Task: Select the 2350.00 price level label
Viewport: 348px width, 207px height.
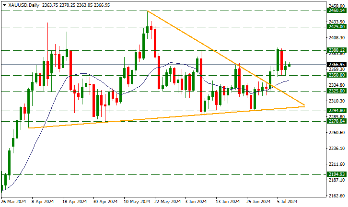Action: (336, 75)
